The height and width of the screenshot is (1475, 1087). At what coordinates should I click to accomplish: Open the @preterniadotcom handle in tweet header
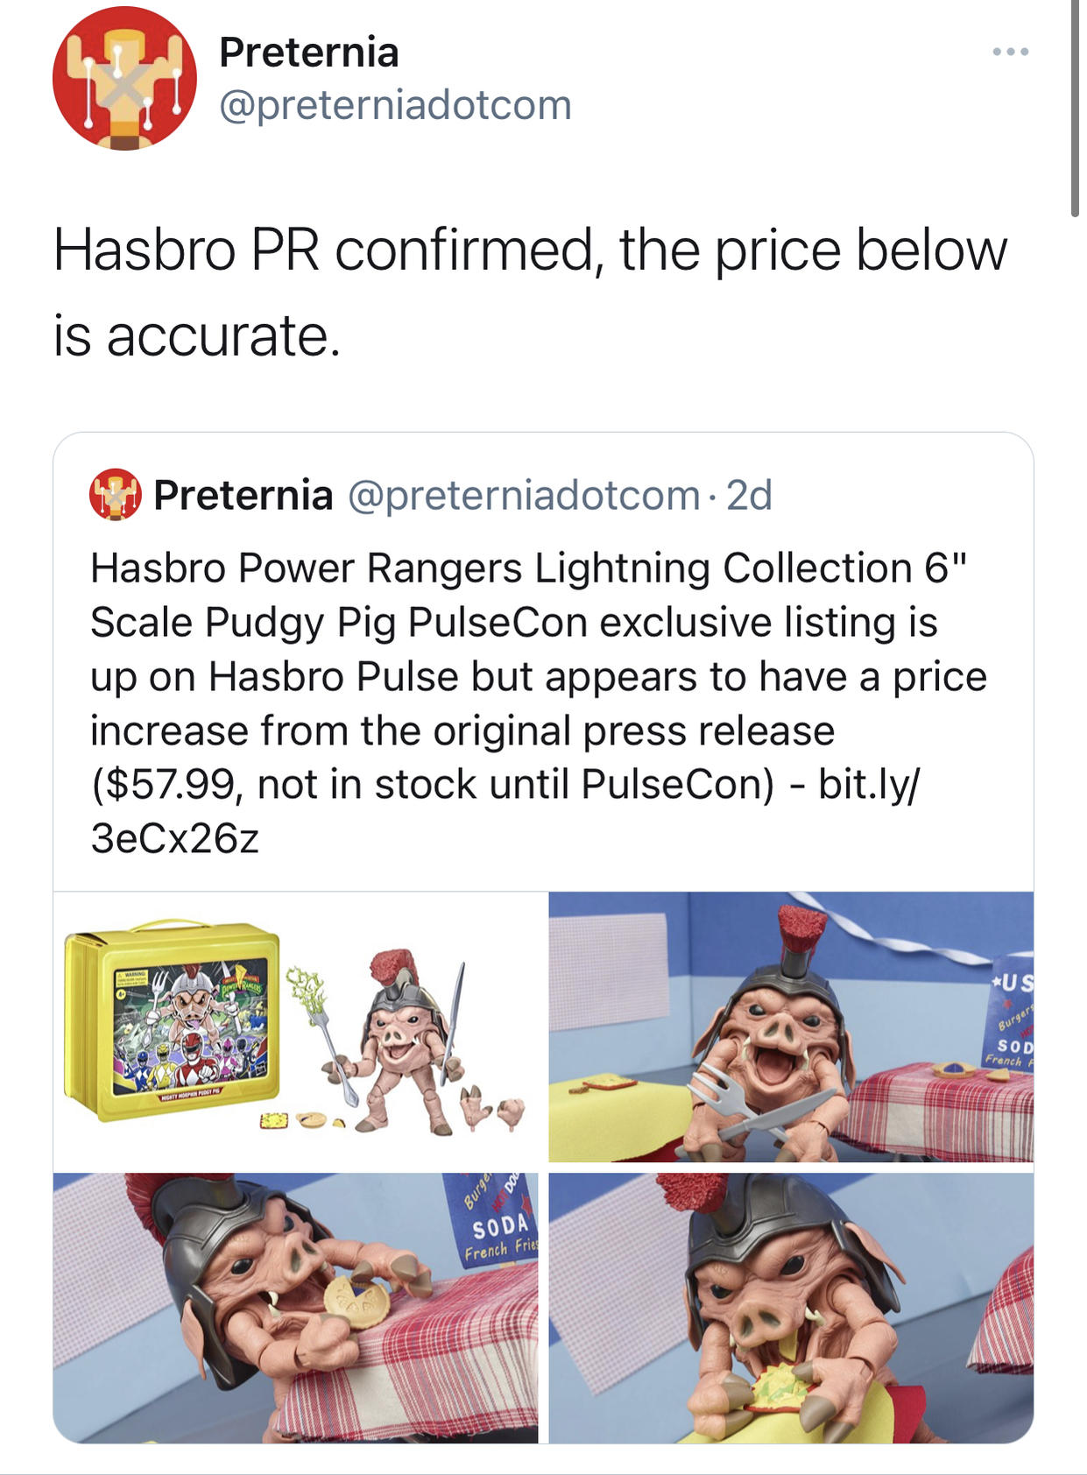click(395, 106)
